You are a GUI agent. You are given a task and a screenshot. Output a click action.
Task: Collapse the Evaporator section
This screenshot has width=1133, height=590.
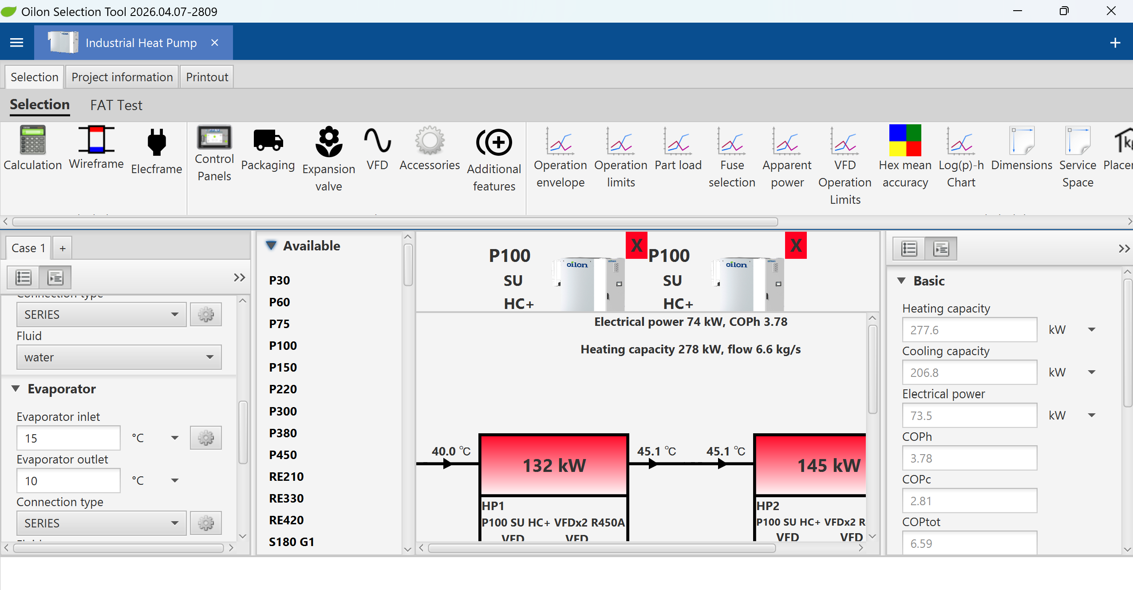pos(16,389)
